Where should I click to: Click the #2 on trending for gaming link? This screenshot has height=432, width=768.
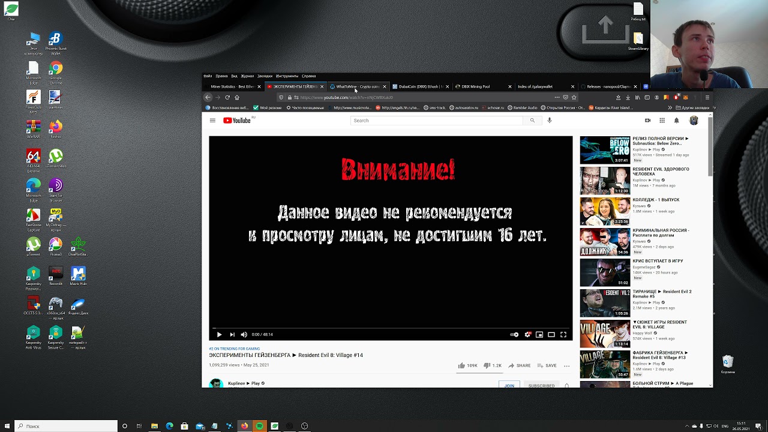234,349
